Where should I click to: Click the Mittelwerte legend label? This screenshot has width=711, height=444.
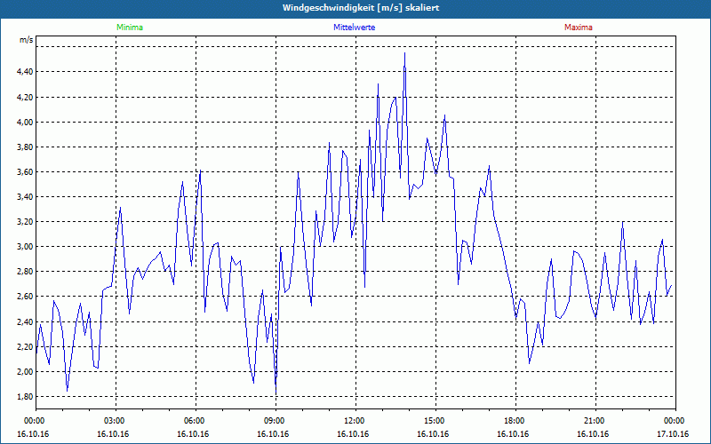point(354,28)
